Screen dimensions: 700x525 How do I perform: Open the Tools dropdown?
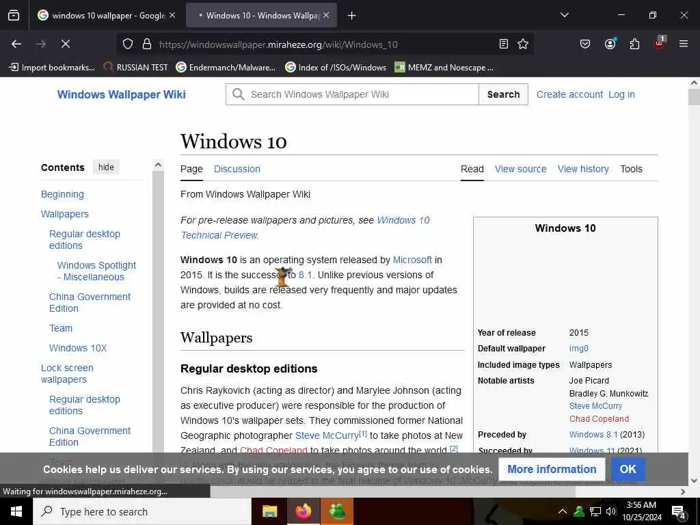coord(631,169)
